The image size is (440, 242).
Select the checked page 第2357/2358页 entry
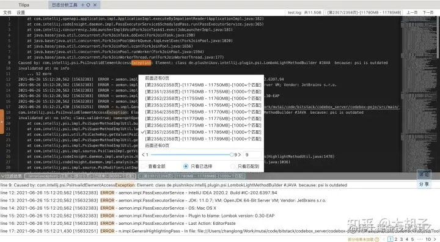pyautogui.click(x=202, y=132)
